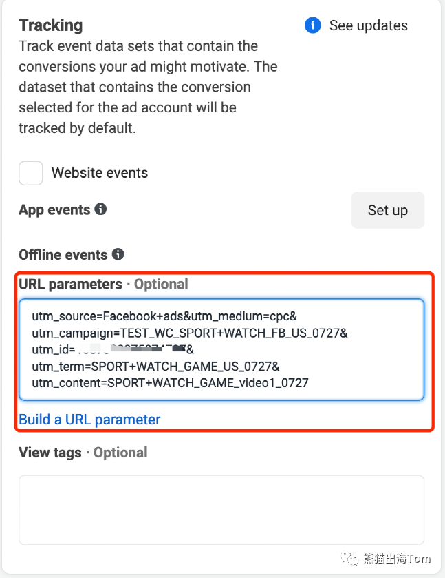445x578 pixels.
Task: Select the Tracking section heading
Action: 51,25
